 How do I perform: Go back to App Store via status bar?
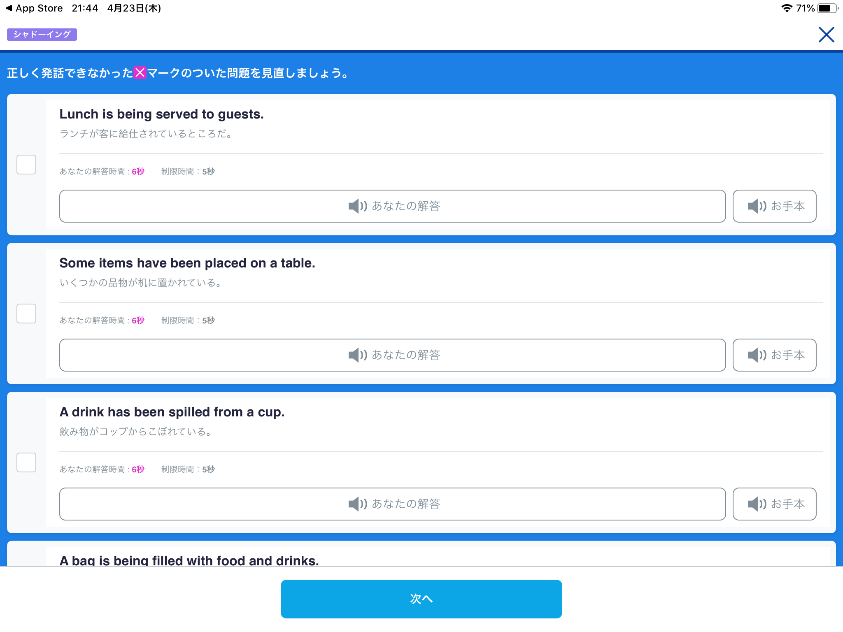pos(35,8)
